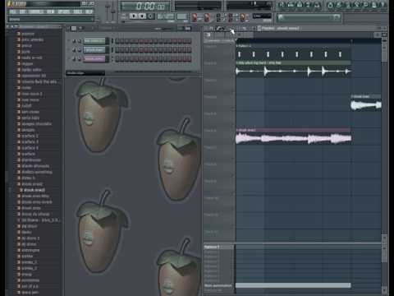
Task: Click the last shortcut icon in top-right toolbar
Action: pyautogui.click(x=383, y=5)
